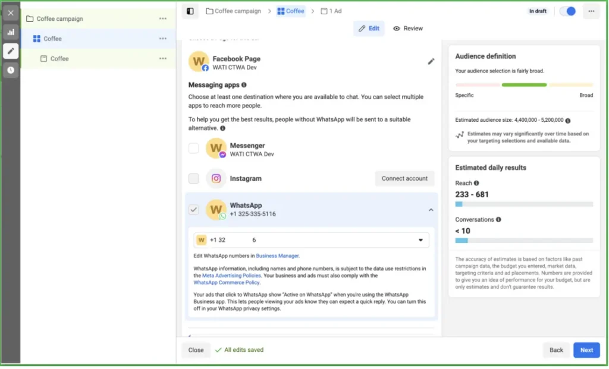609x369 pixels.
Task: Switch to the Review tab
Action: tap(408, 28)
